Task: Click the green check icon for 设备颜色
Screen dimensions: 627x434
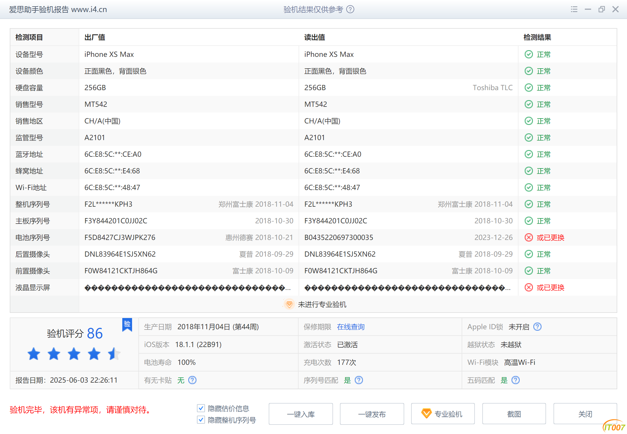Action: click(529, 71)
